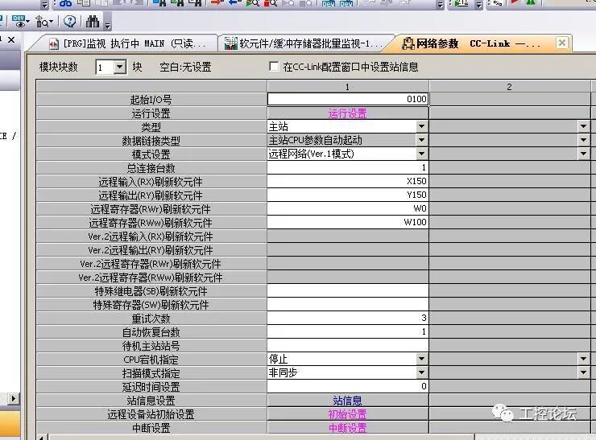Click the 自动恢复台数 field
The height and width of the screenshot is (440, 596).
[x=348, y=331]
